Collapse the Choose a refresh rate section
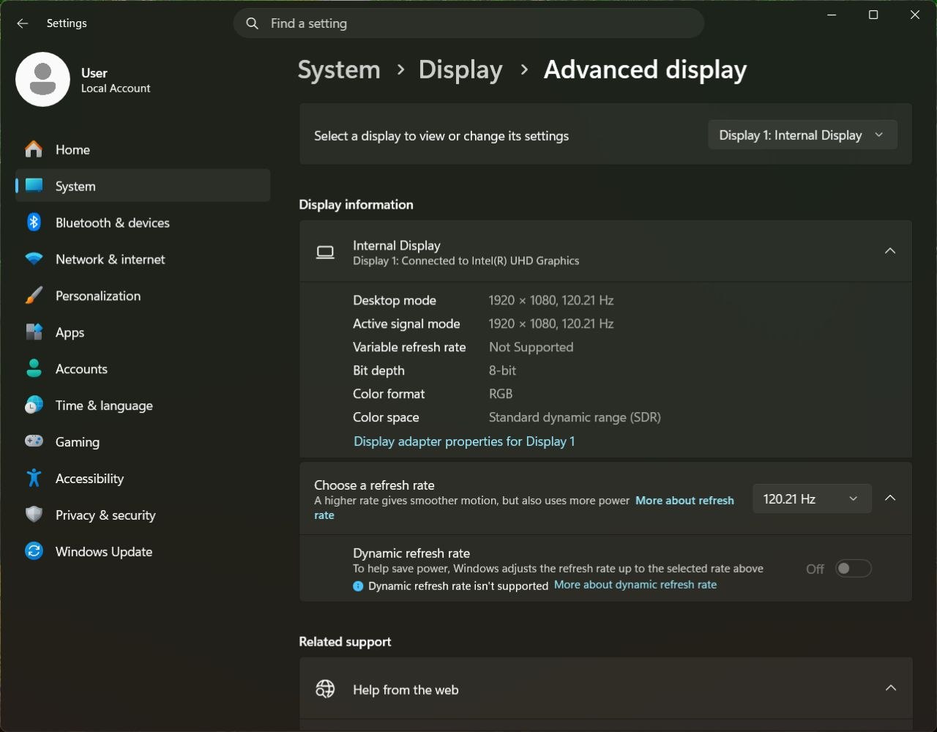This screenshot has height=732, width=937. click(890, 498)
